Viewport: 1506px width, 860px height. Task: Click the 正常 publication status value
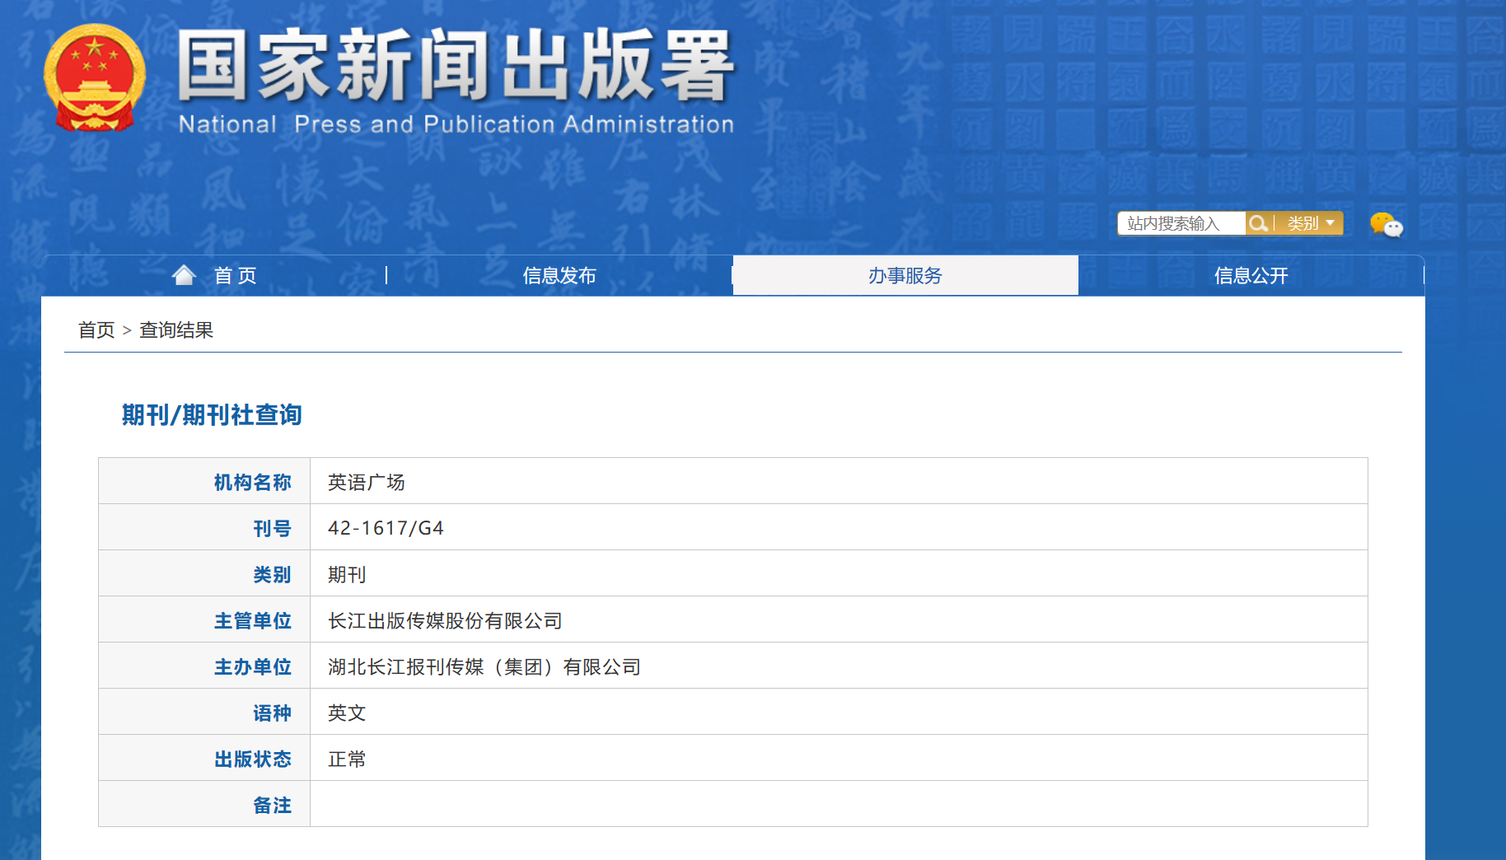click(347, 759)
